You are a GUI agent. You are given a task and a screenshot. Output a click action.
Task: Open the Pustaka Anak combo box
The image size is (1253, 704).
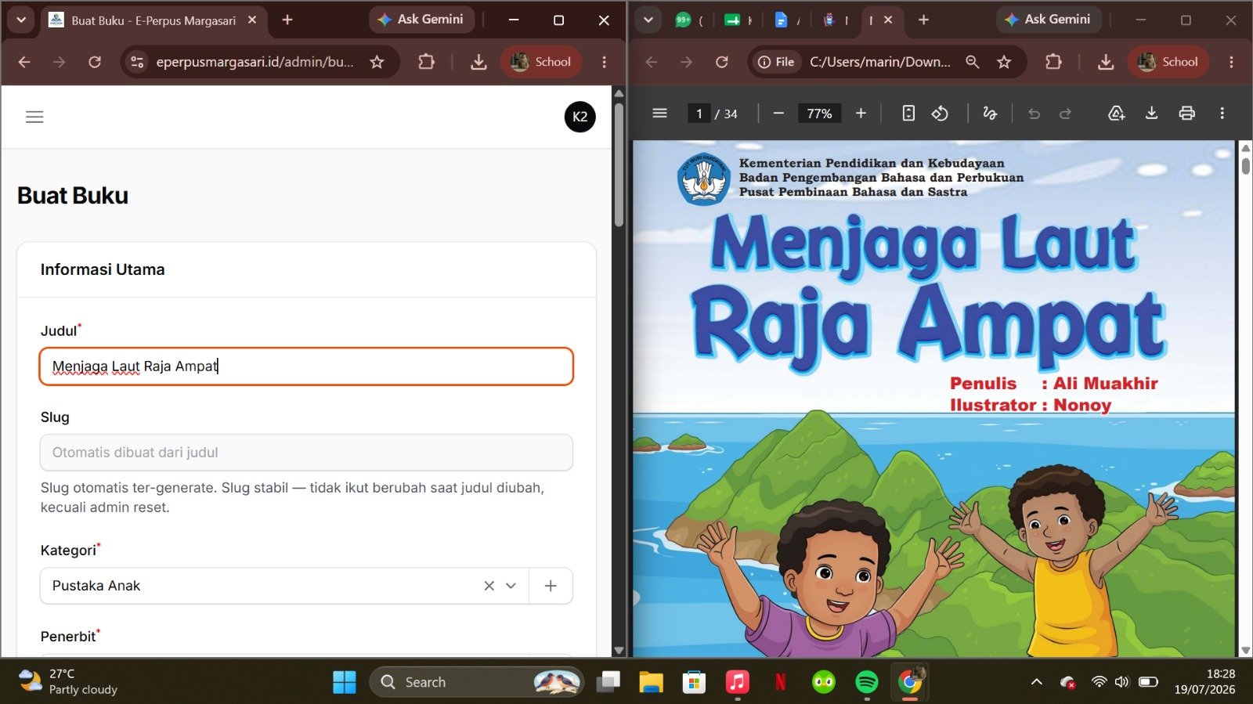[x=285, y=586]
